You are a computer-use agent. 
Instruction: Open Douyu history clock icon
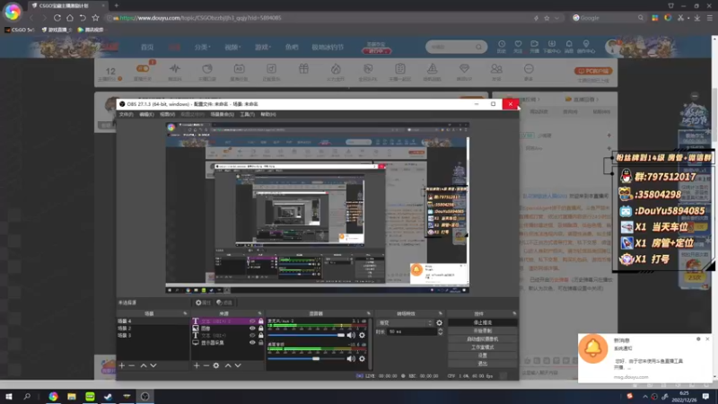coord(502,47)
